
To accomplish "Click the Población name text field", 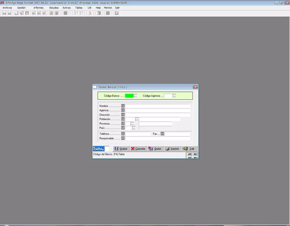I will click(160, 119).
